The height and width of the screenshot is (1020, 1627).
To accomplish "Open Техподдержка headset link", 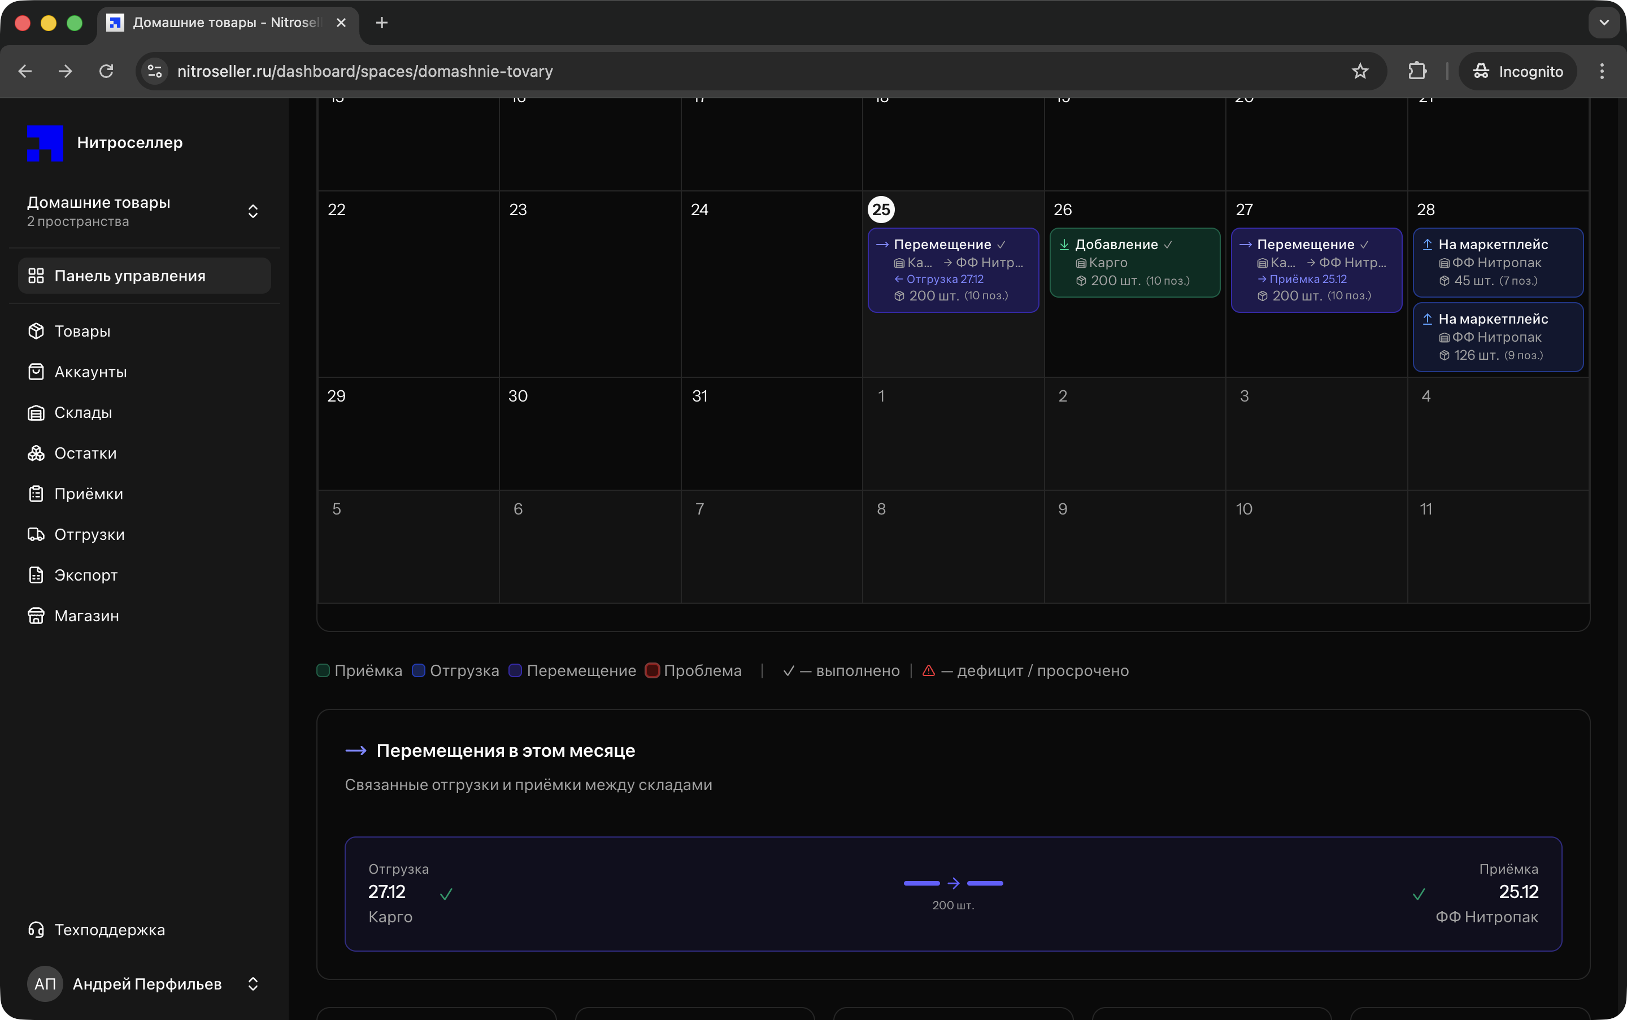I will tap(108, 930).
